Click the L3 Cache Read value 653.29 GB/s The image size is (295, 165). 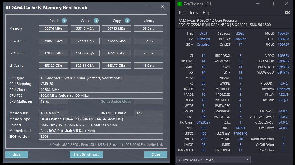54,66
